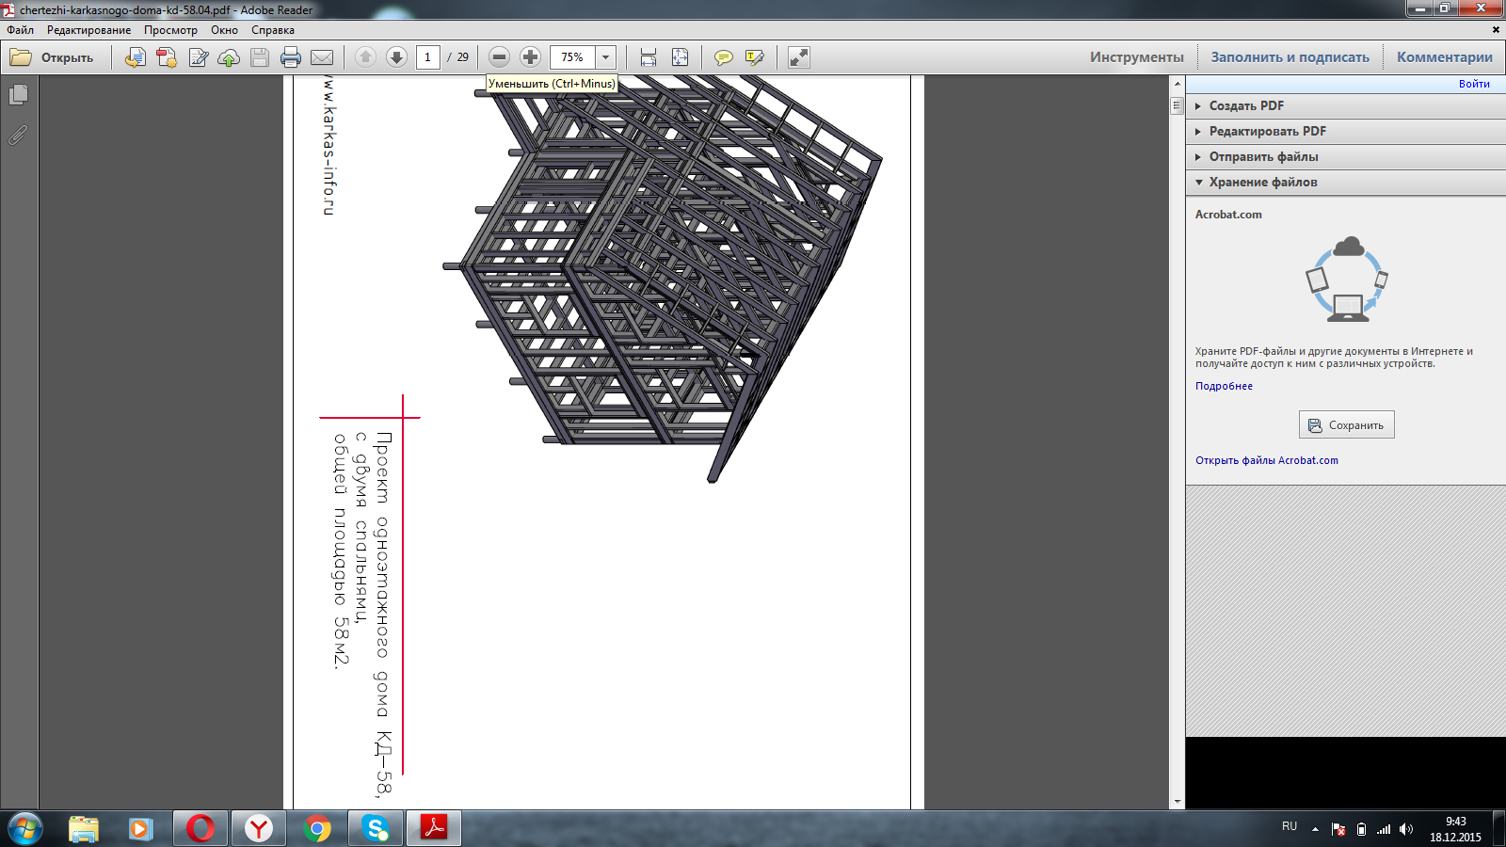Add a sticky note comment
This screenshot has width=1506, height=847.
(723, 57)
